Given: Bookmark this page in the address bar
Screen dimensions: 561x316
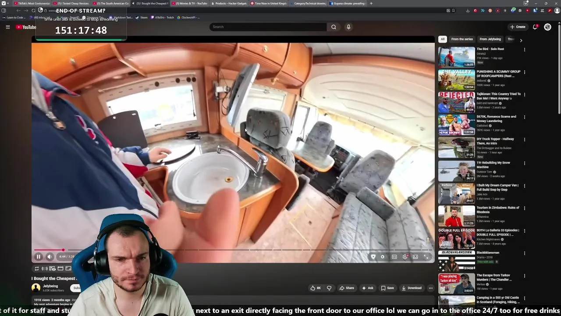Looking at the screenshot, I should [x=453, y=11].
